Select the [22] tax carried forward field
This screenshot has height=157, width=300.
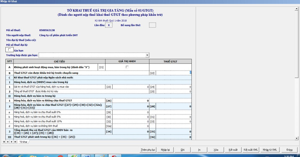pyautogui.click(x=174, y=73)
